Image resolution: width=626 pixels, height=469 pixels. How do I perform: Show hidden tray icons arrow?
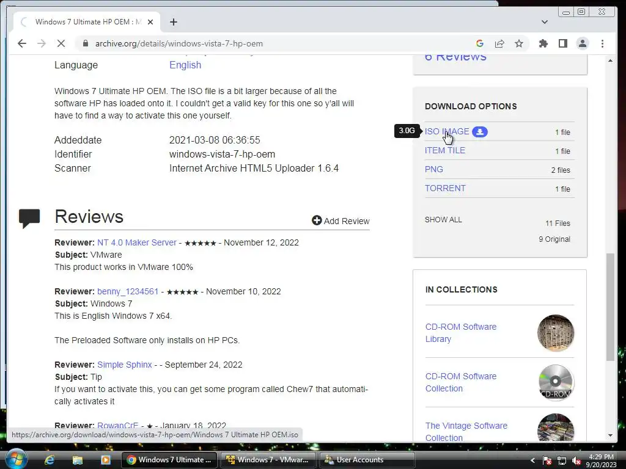pos(532,460)
